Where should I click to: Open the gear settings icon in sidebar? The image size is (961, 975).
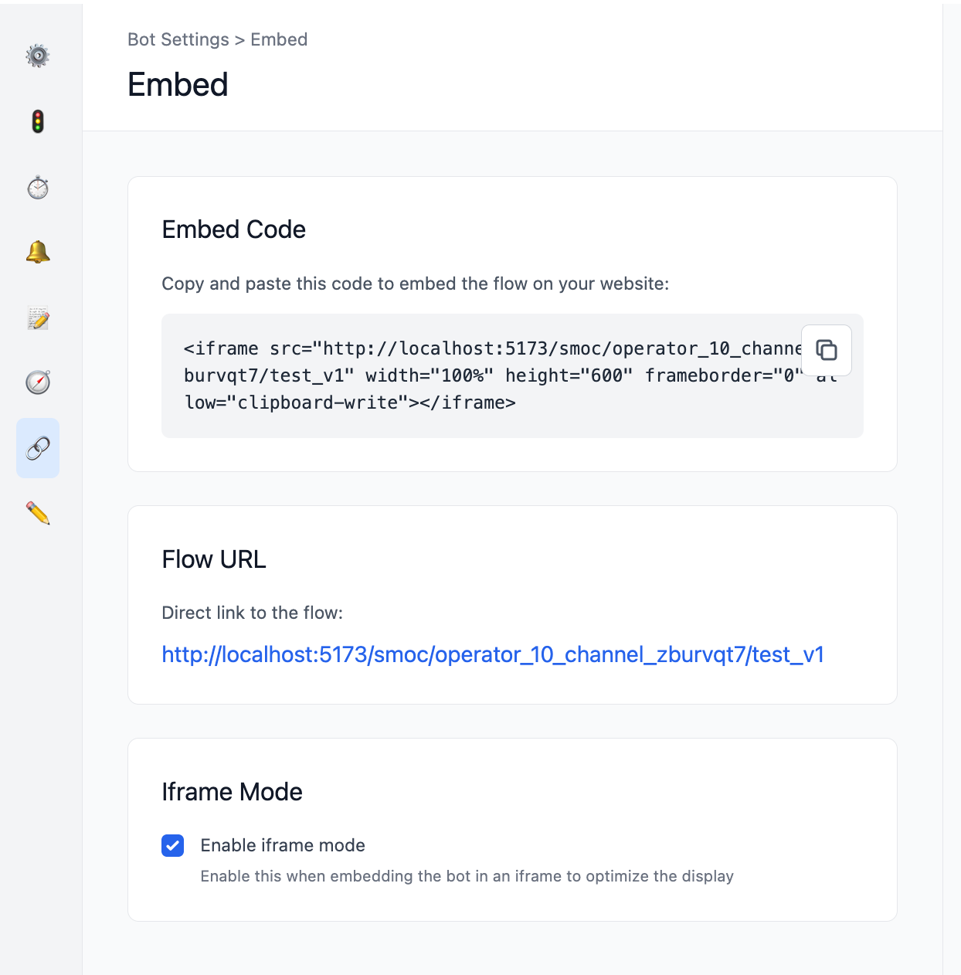click(38, 56)
